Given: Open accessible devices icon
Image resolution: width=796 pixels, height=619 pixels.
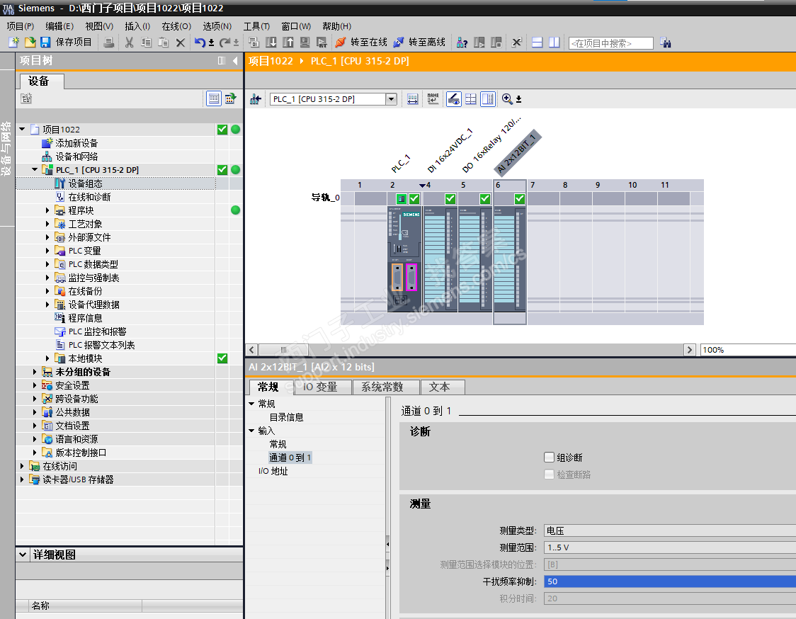Looking at the screenshot, I should click(x=462, y=42).
